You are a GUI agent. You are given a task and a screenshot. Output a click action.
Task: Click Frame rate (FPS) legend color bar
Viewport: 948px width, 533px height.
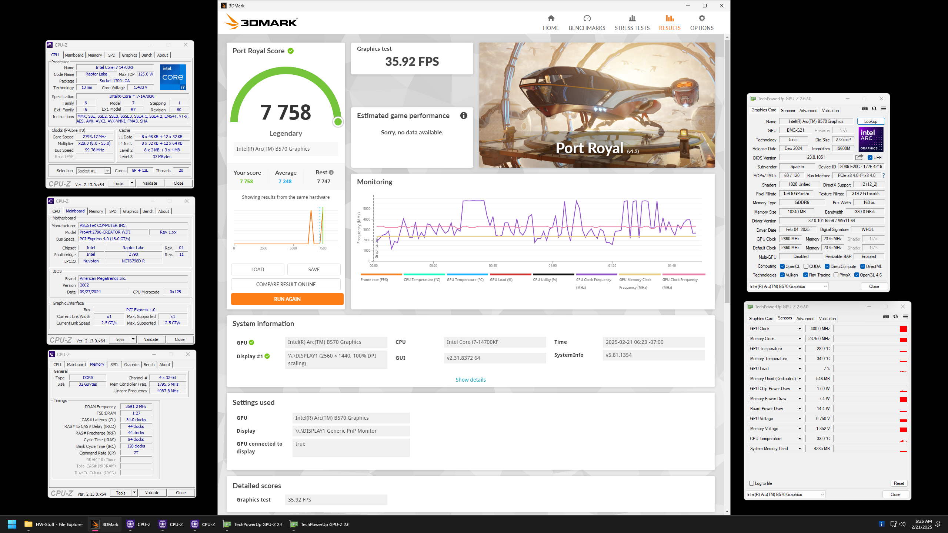[x=381, y=274]
